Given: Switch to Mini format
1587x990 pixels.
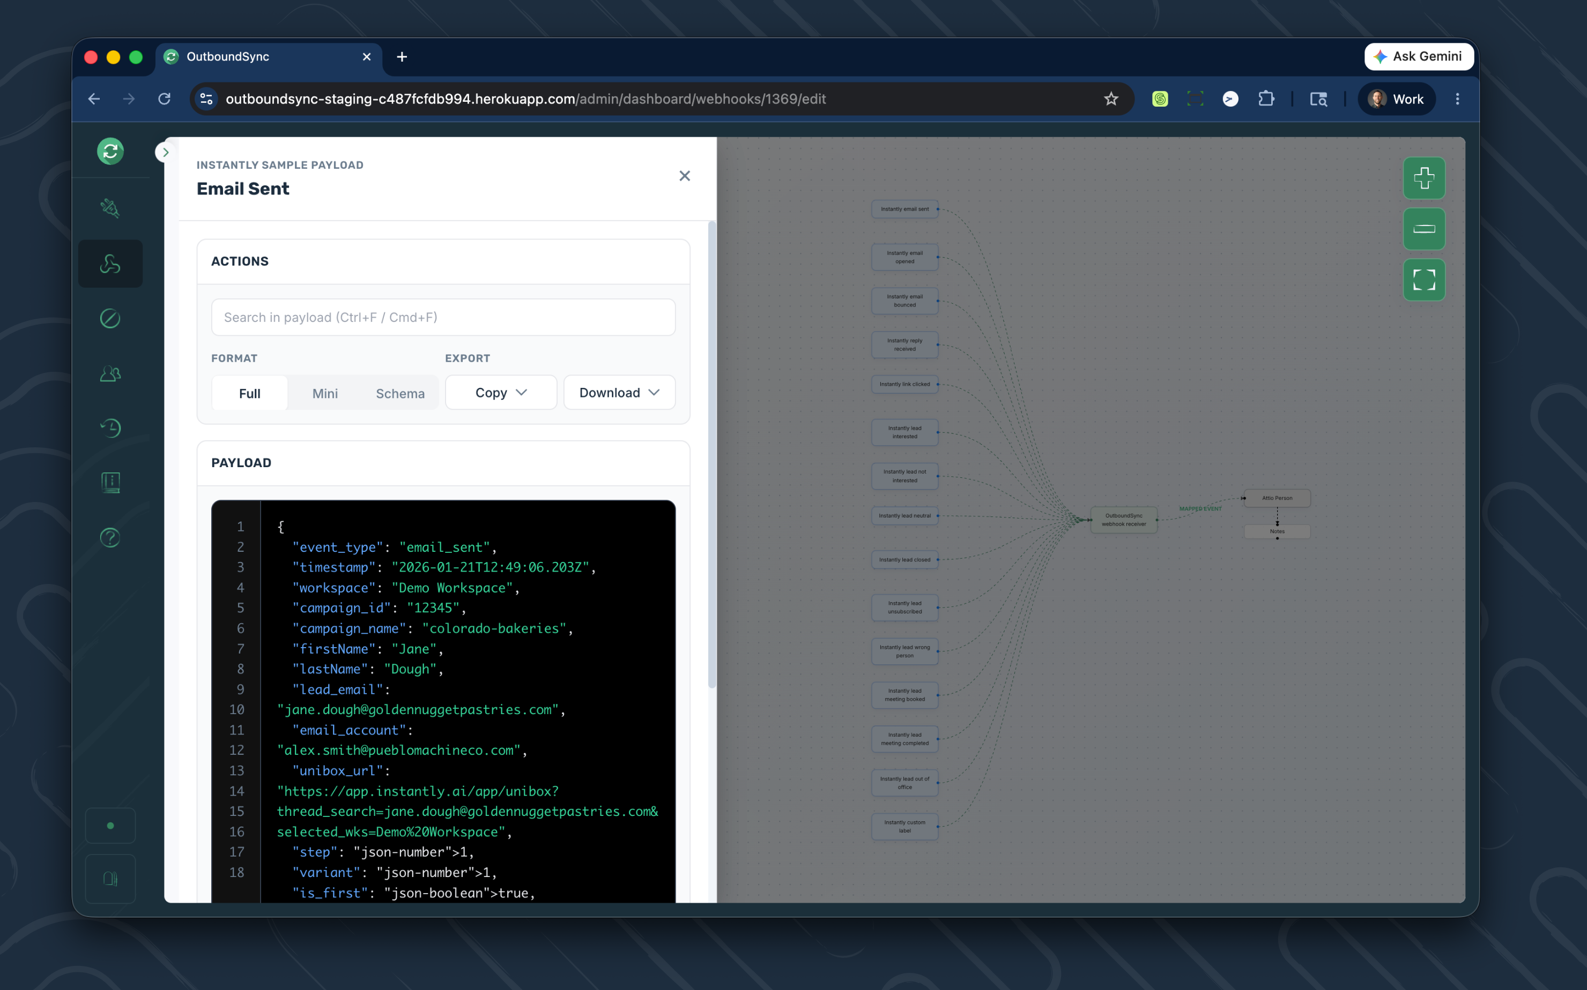Looking at the screenshot, I should click(x=325, y=393).
